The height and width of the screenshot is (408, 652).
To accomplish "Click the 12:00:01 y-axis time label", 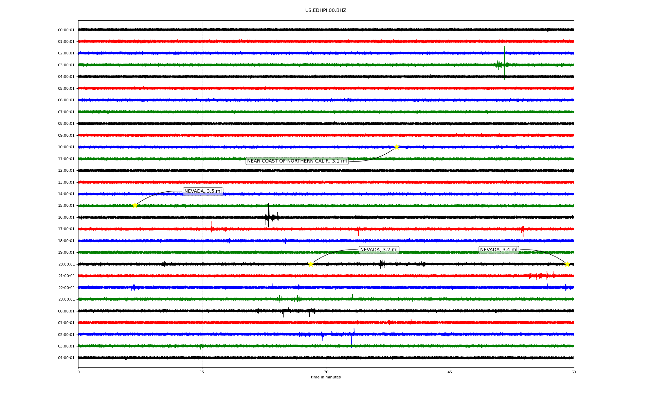I will 66,171.
